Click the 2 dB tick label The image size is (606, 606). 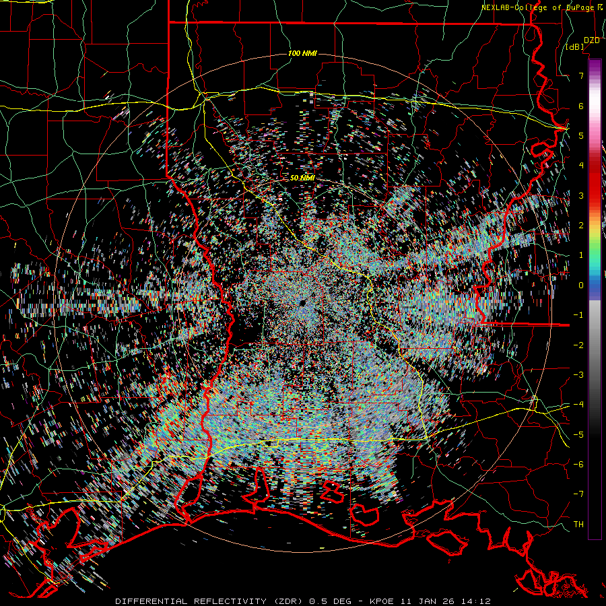(x=581, y=226)
